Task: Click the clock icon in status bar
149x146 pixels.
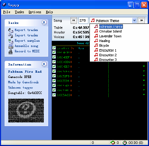Action: tap(125, 142)
